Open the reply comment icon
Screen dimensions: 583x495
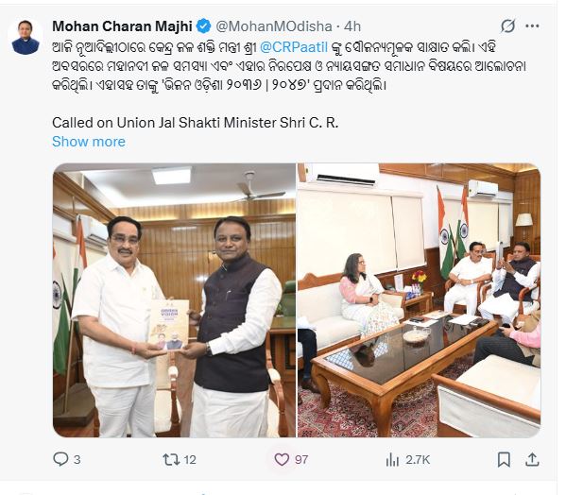pos(60,459)
